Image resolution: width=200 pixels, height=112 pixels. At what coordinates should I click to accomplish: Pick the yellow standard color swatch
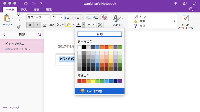pos(93,81)
